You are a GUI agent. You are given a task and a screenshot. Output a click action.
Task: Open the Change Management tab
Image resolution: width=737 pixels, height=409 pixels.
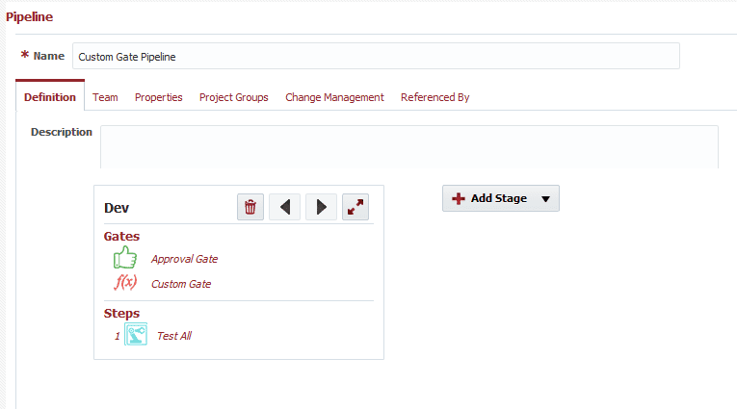(x=334, y=97)
